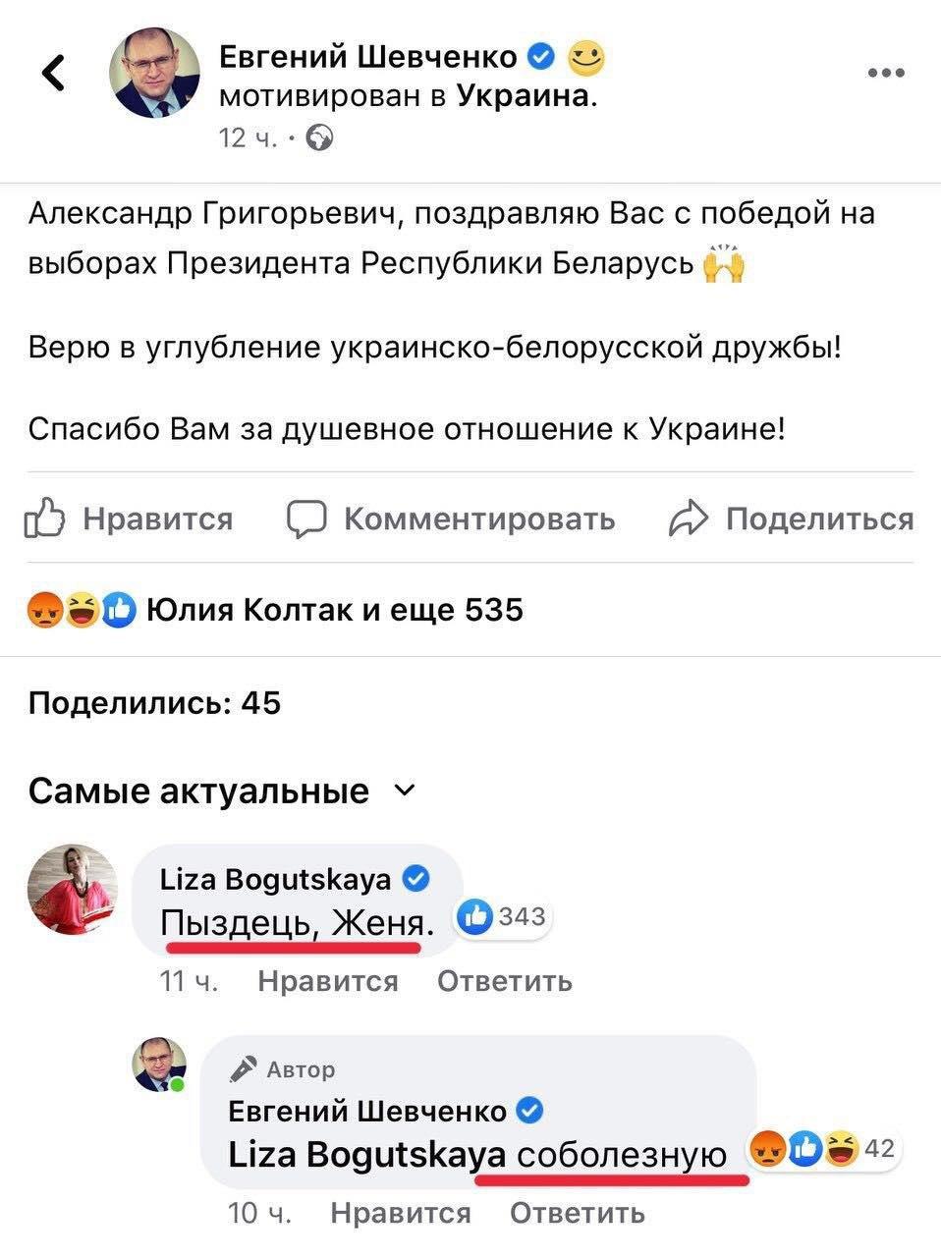Open Liza Bogutskaya's profile picture
The height and width of the screenshot is (1257, 941).
click(73, 889)
